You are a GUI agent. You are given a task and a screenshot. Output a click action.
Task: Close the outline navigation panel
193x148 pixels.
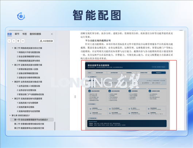(x=52, y=34)
